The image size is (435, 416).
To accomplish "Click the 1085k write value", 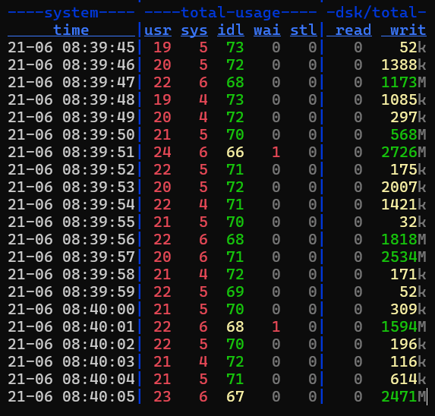I will click(404, 99).
